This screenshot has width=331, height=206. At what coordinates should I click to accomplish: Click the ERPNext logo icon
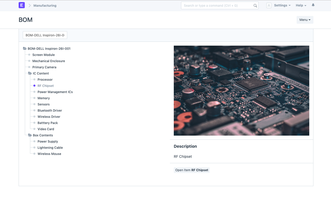pyautogui.click(x=21, y=5)
